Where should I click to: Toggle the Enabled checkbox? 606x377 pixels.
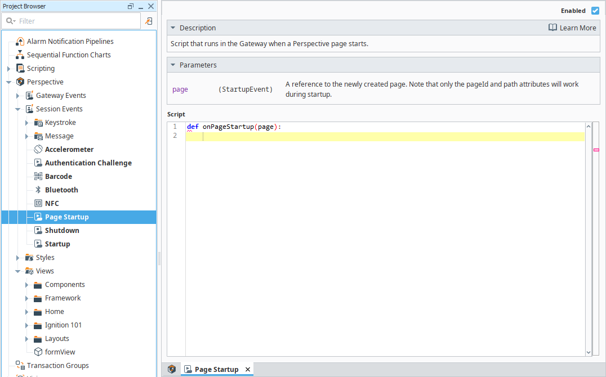click(595, 11)
